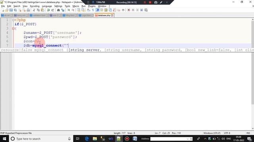This screenshot has width=254, height=142.
Task: Toggle Word Wrap toolbar icon
Action: 89,10
